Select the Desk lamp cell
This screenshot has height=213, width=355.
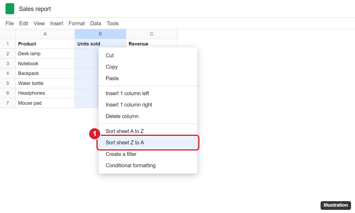coord(45,54)
